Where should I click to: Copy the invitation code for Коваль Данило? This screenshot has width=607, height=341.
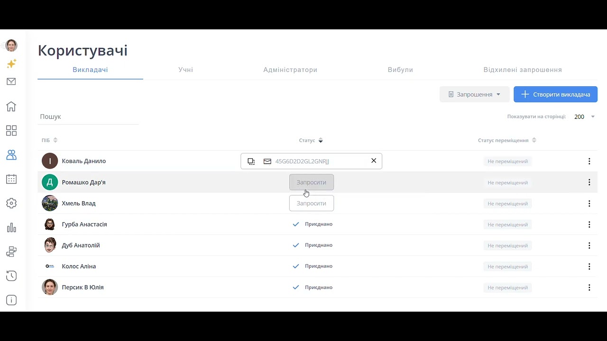point(251,161)
